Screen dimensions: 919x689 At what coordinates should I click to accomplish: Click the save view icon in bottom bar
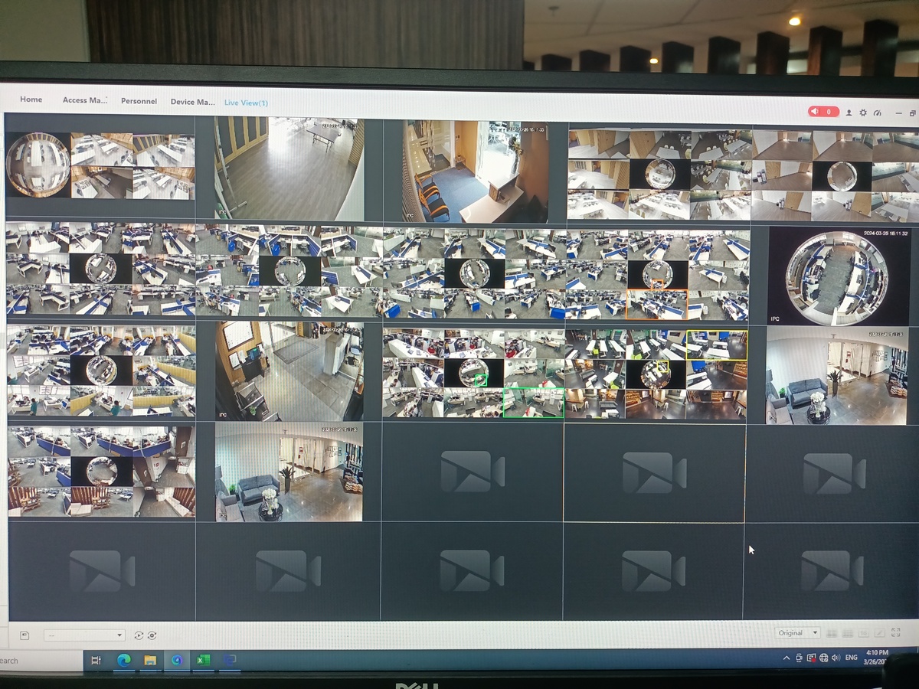tap(25, 635)
